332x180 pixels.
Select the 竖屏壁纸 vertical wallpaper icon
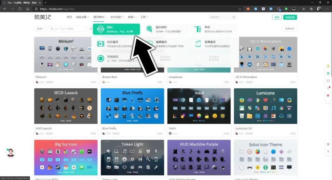coord(198,44)
